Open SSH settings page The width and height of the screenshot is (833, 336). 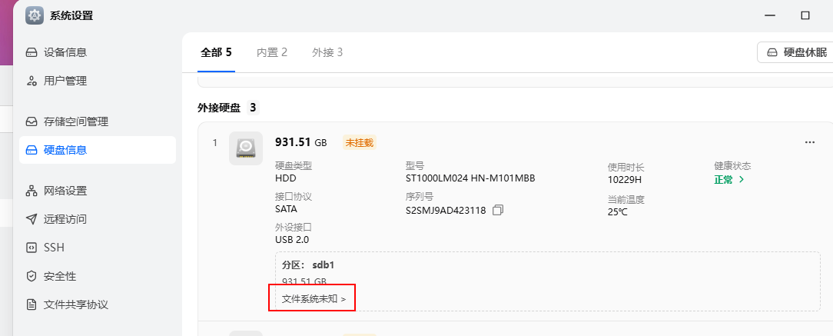[x=54, y=248]
